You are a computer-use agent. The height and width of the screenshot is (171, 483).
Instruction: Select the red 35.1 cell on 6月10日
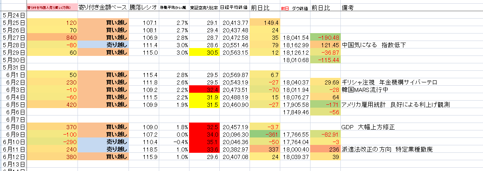click(204, 142)
